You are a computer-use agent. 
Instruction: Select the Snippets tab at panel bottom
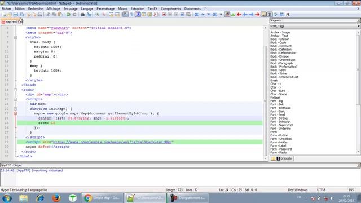[x=284, y=158]
